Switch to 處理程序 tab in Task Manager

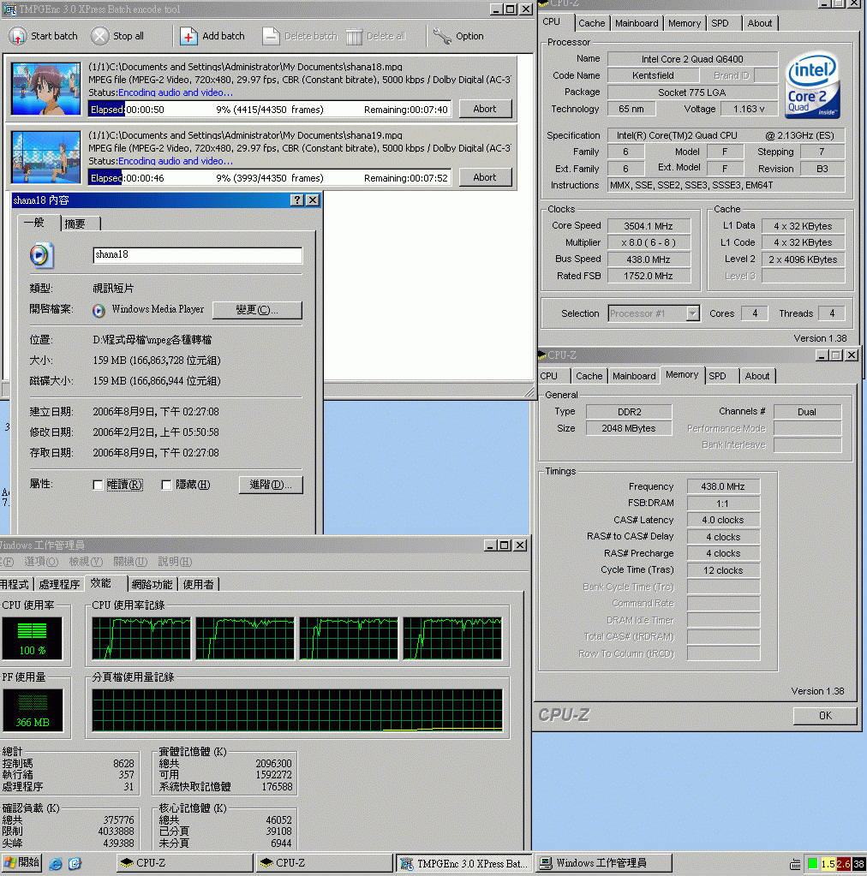(59, 584)
